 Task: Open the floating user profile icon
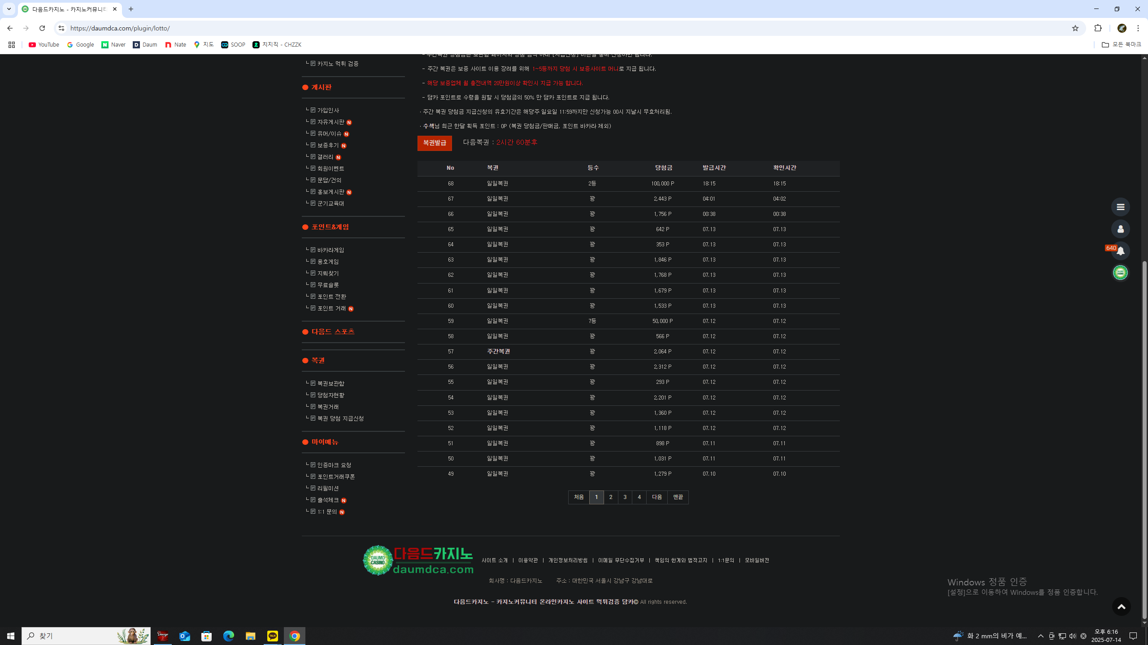point(1120,229)
